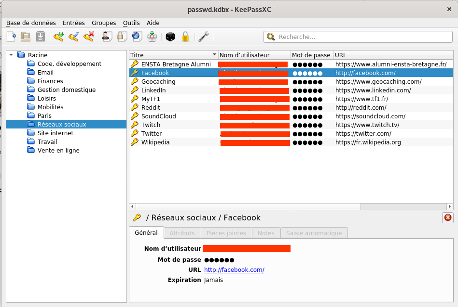Open the Aide menu

(153, 23)
